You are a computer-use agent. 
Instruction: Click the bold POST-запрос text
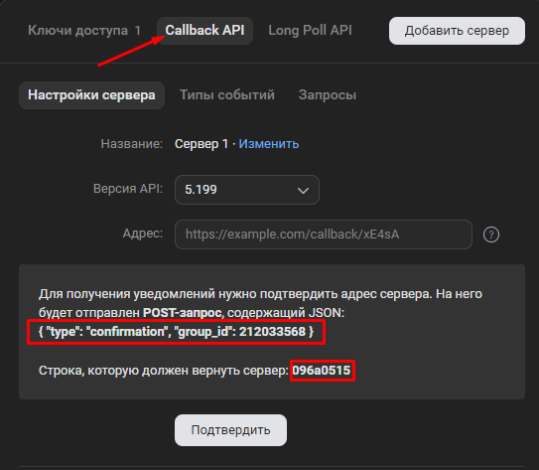[x=183, y=313]
